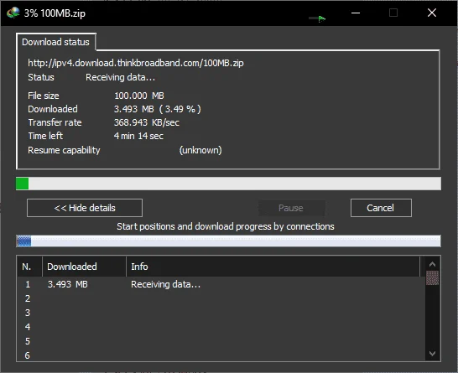Select connection row number 4
This screenshot has width=458, height=373.
tap(221, 327)
